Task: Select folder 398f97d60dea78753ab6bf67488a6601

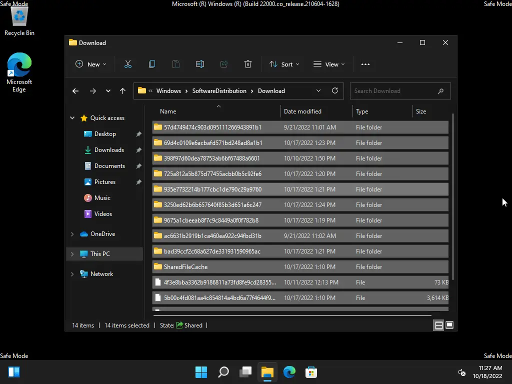Action: click(300, 158)
